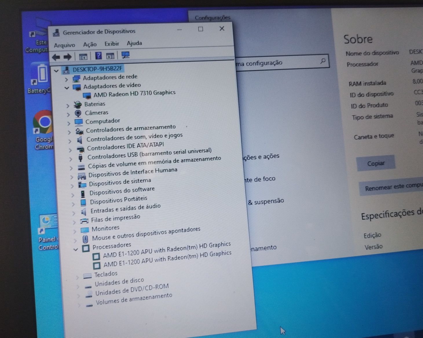Expand Dispositivos Portáteis
Screen dimensions: 423x338
tap(73, 204)
